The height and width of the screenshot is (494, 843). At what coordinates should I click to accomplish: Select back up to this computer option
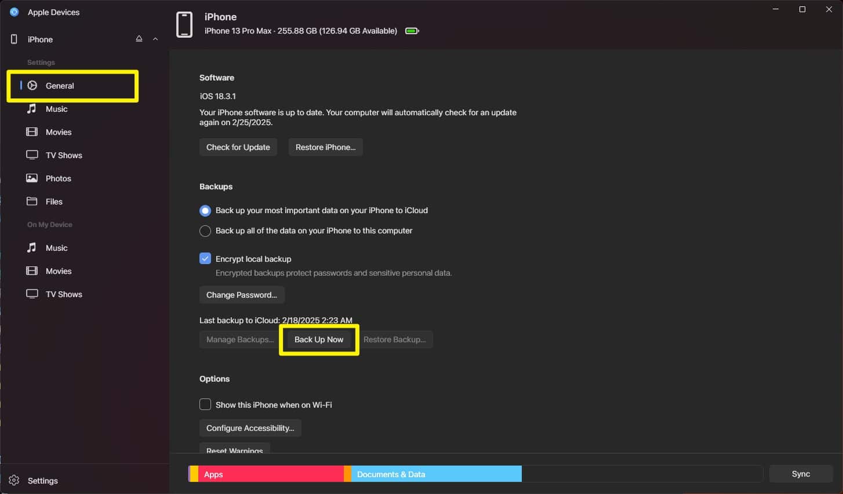pyautogui.click(x=205, y=230)
